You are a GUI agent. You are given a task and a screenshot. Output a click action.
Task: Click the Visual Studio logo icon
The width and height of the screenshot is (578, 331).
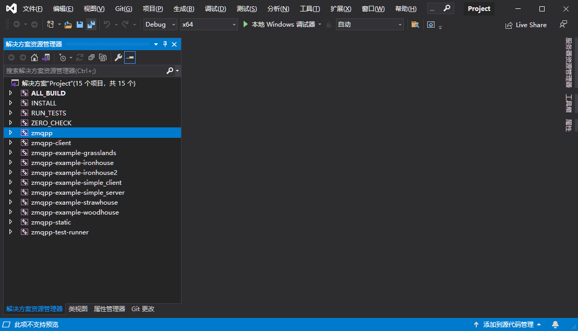click(x=11, y=8)
